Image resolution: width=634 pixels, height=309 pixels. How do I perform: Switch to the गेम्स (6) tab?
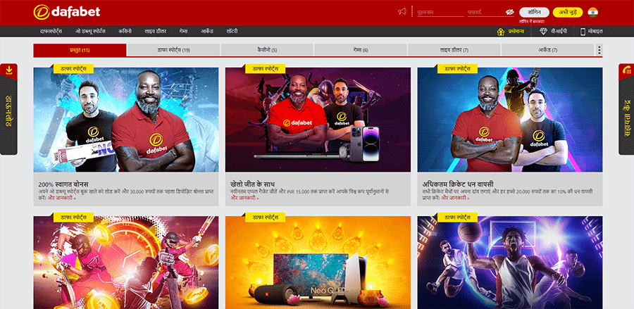[361, 50]
